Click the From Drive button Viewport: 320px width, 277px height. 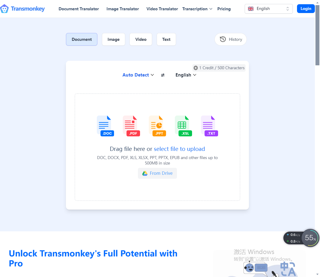pyautogui.click(x=157, y=173)
